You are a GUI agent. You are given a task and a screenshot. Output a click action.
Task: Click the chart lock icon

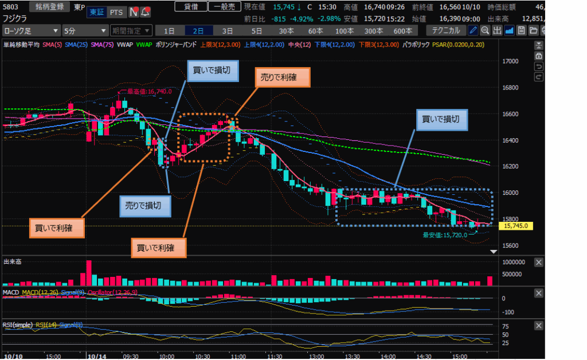pyautogui.click(x=538, y=56)
